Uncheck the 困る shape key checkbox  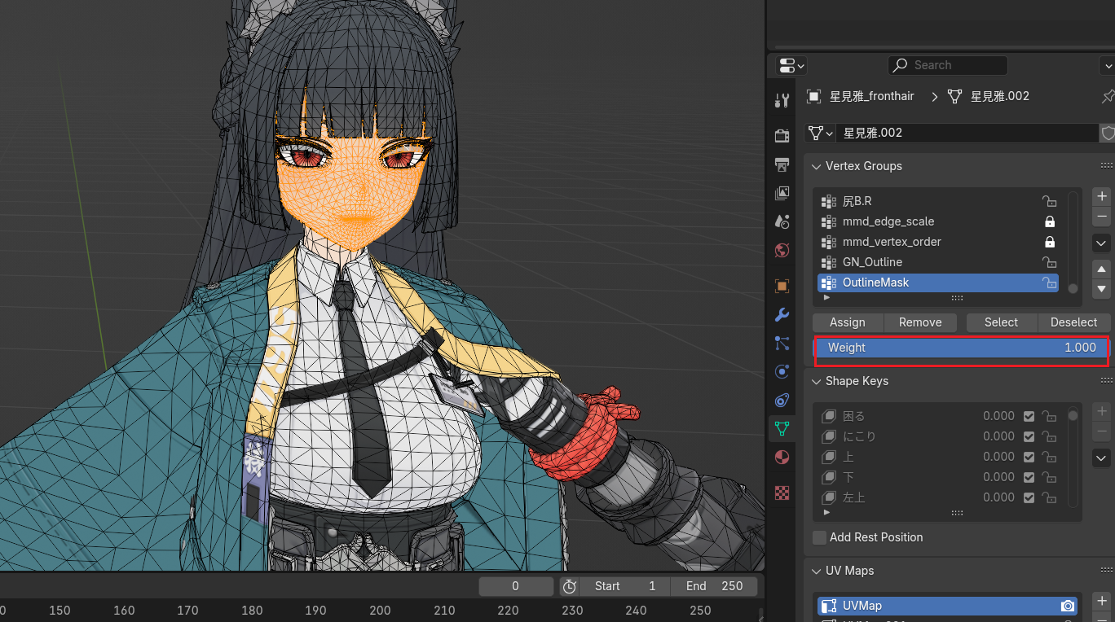click(1029, 416)
